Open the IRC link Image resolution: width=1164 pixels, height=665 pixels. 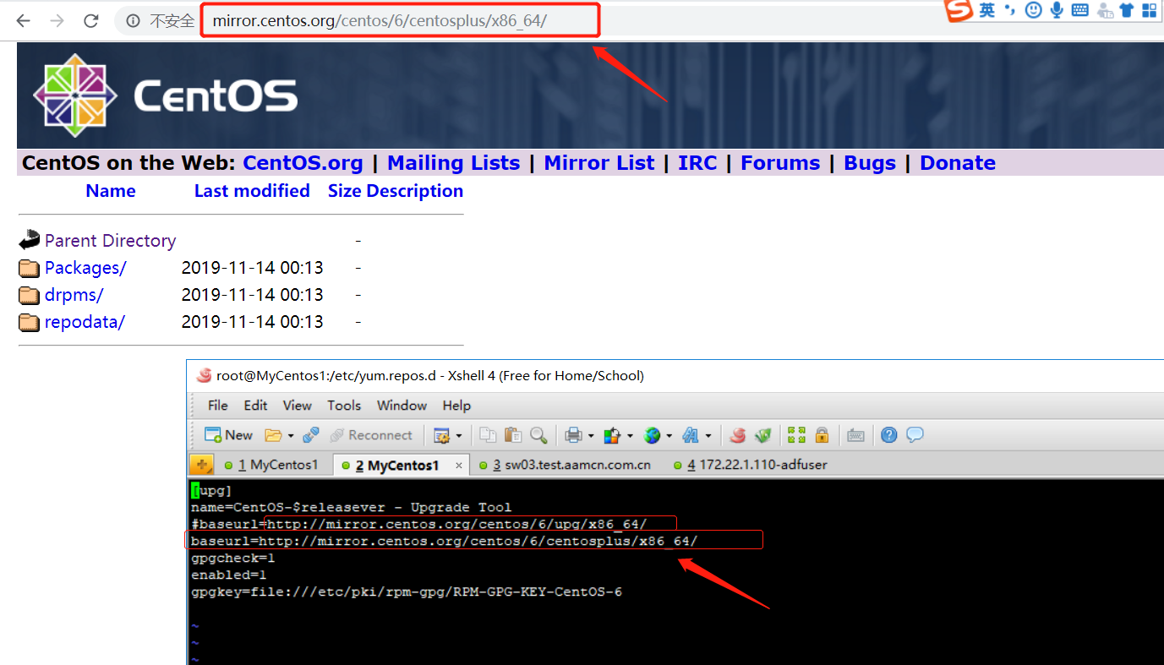[697, 163]
